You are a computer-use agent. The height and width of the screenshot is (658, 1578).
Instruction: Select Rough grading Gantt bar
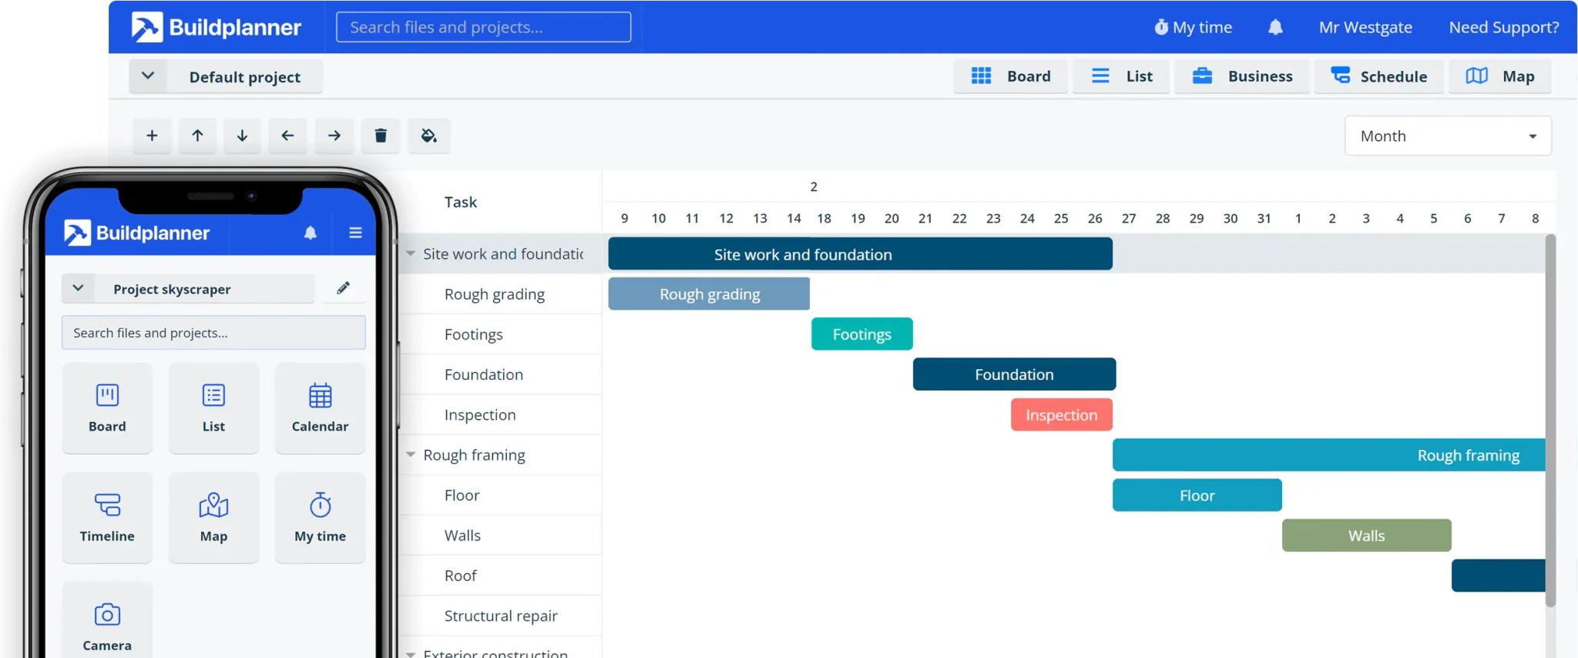(709, 294)
